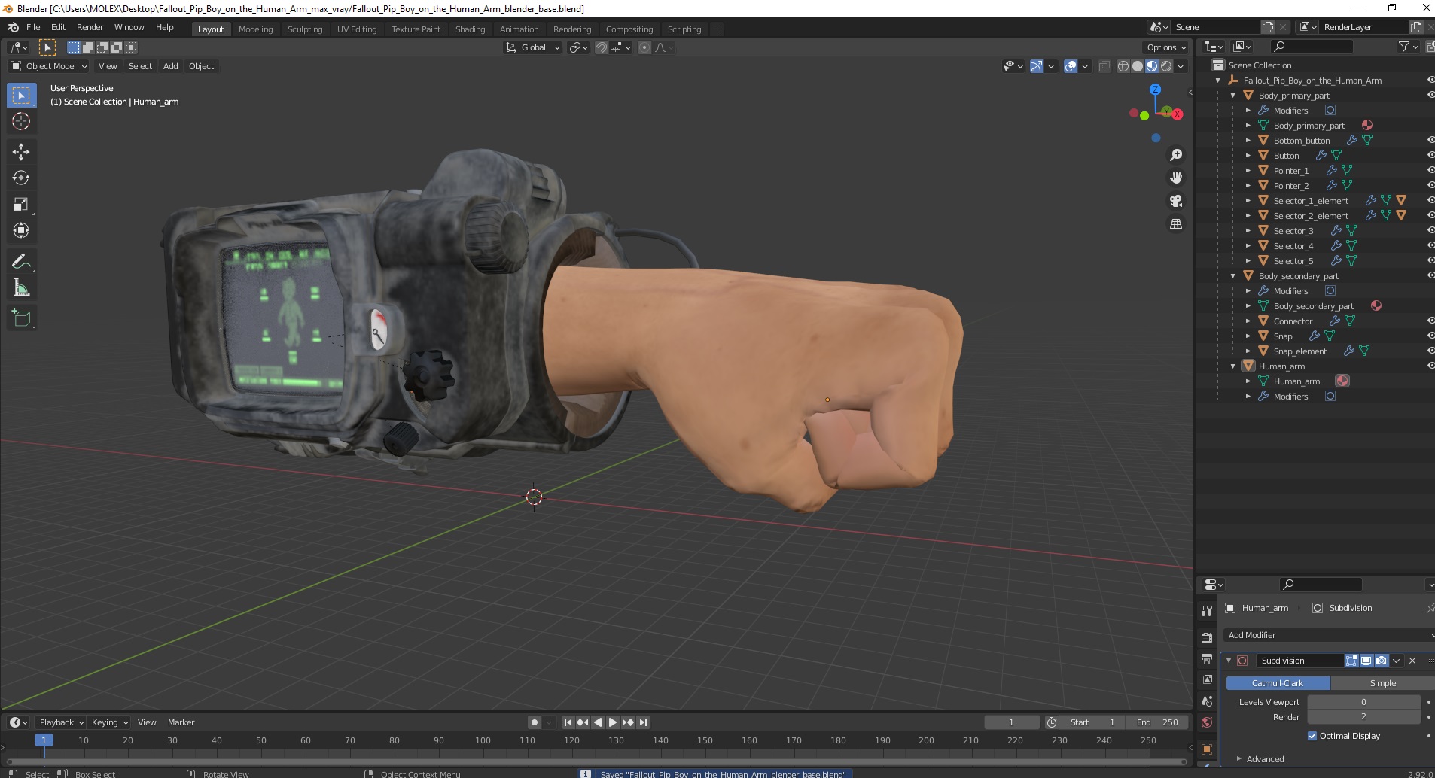Toggle proportional editing
Viewport: 1435px width, 778px height.
(644, 47)
